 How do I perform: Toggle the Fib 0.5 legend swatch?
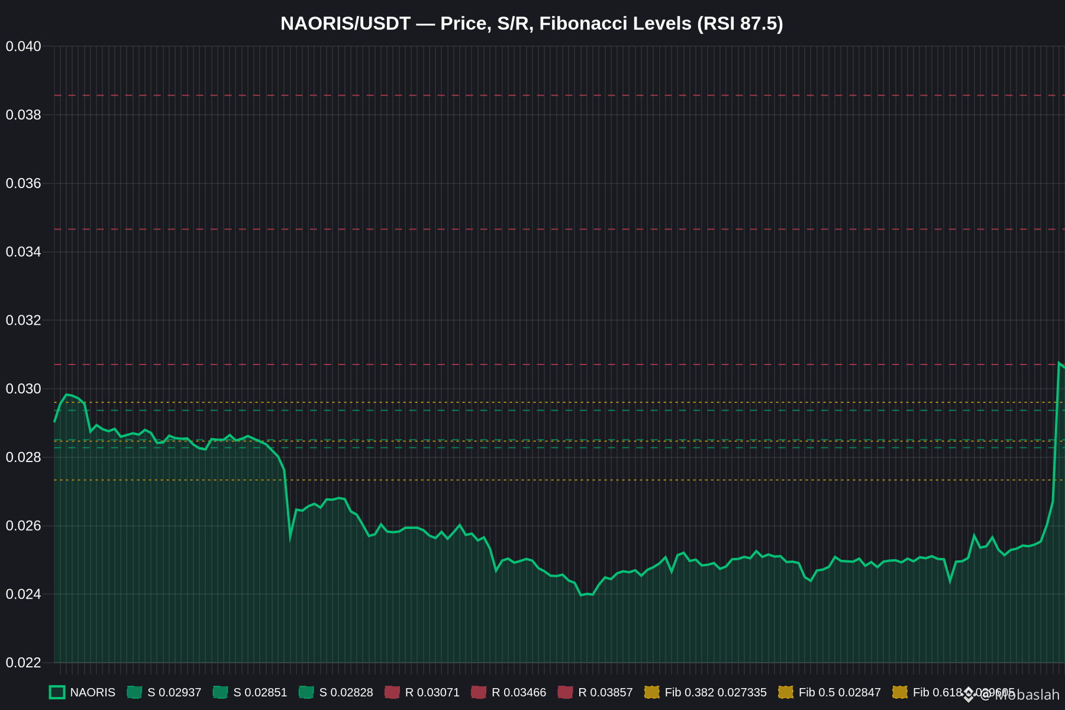(786, 692)
